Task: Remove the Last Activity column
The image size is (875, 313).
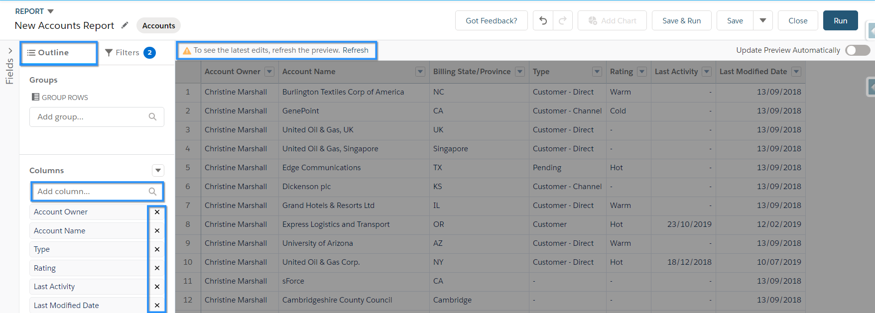Action: (157, 287)
